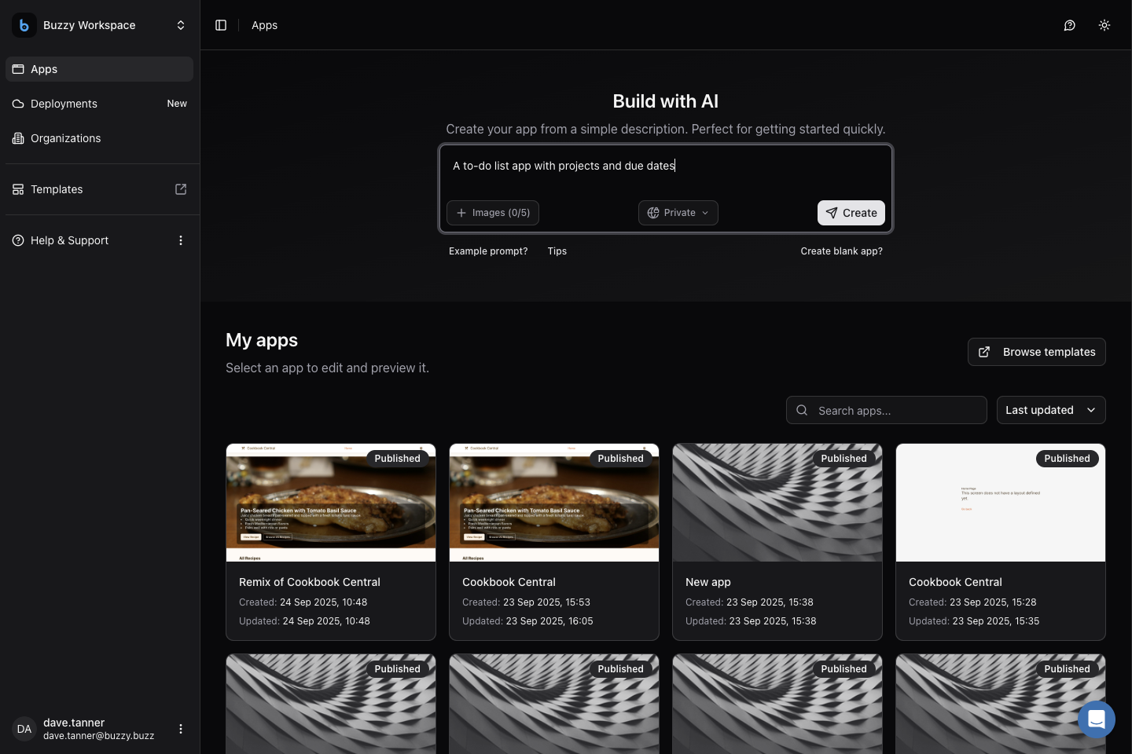The image size is (1132, 754).
Task: Open Help & Support options menu dots
Action: [x=181, y=240]
